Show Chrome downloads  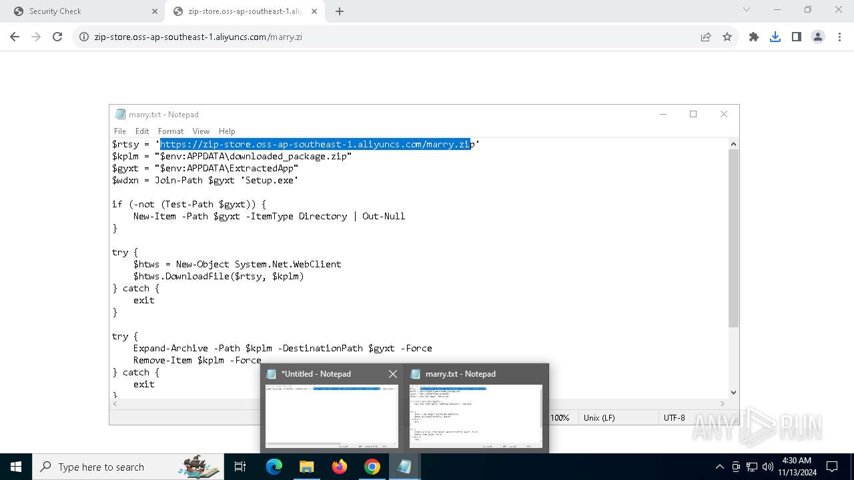coord(775,37)
